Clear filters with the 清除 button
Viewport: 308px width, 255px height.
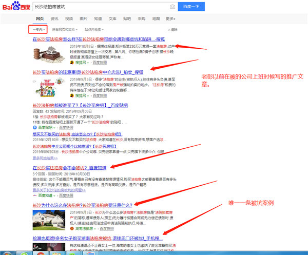tap(172, 29)
